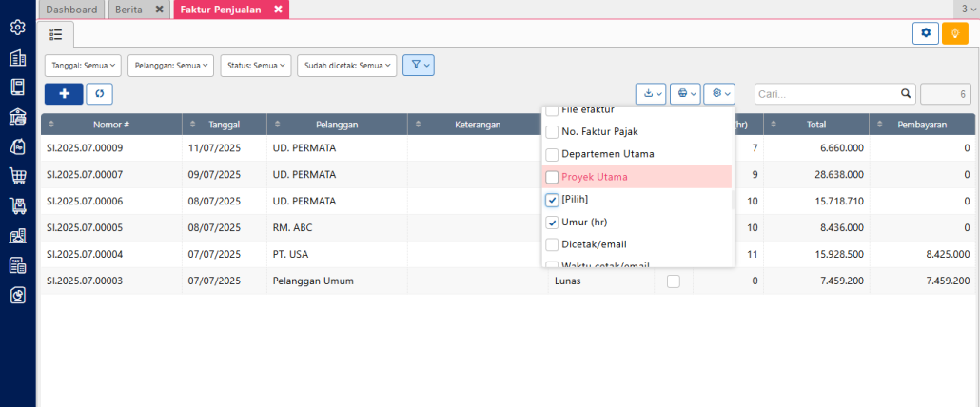Enable the Proyek Utama column checkbox
Image resolution: width=980 pixels, height=407 pixels.
[x=552, y=177]
